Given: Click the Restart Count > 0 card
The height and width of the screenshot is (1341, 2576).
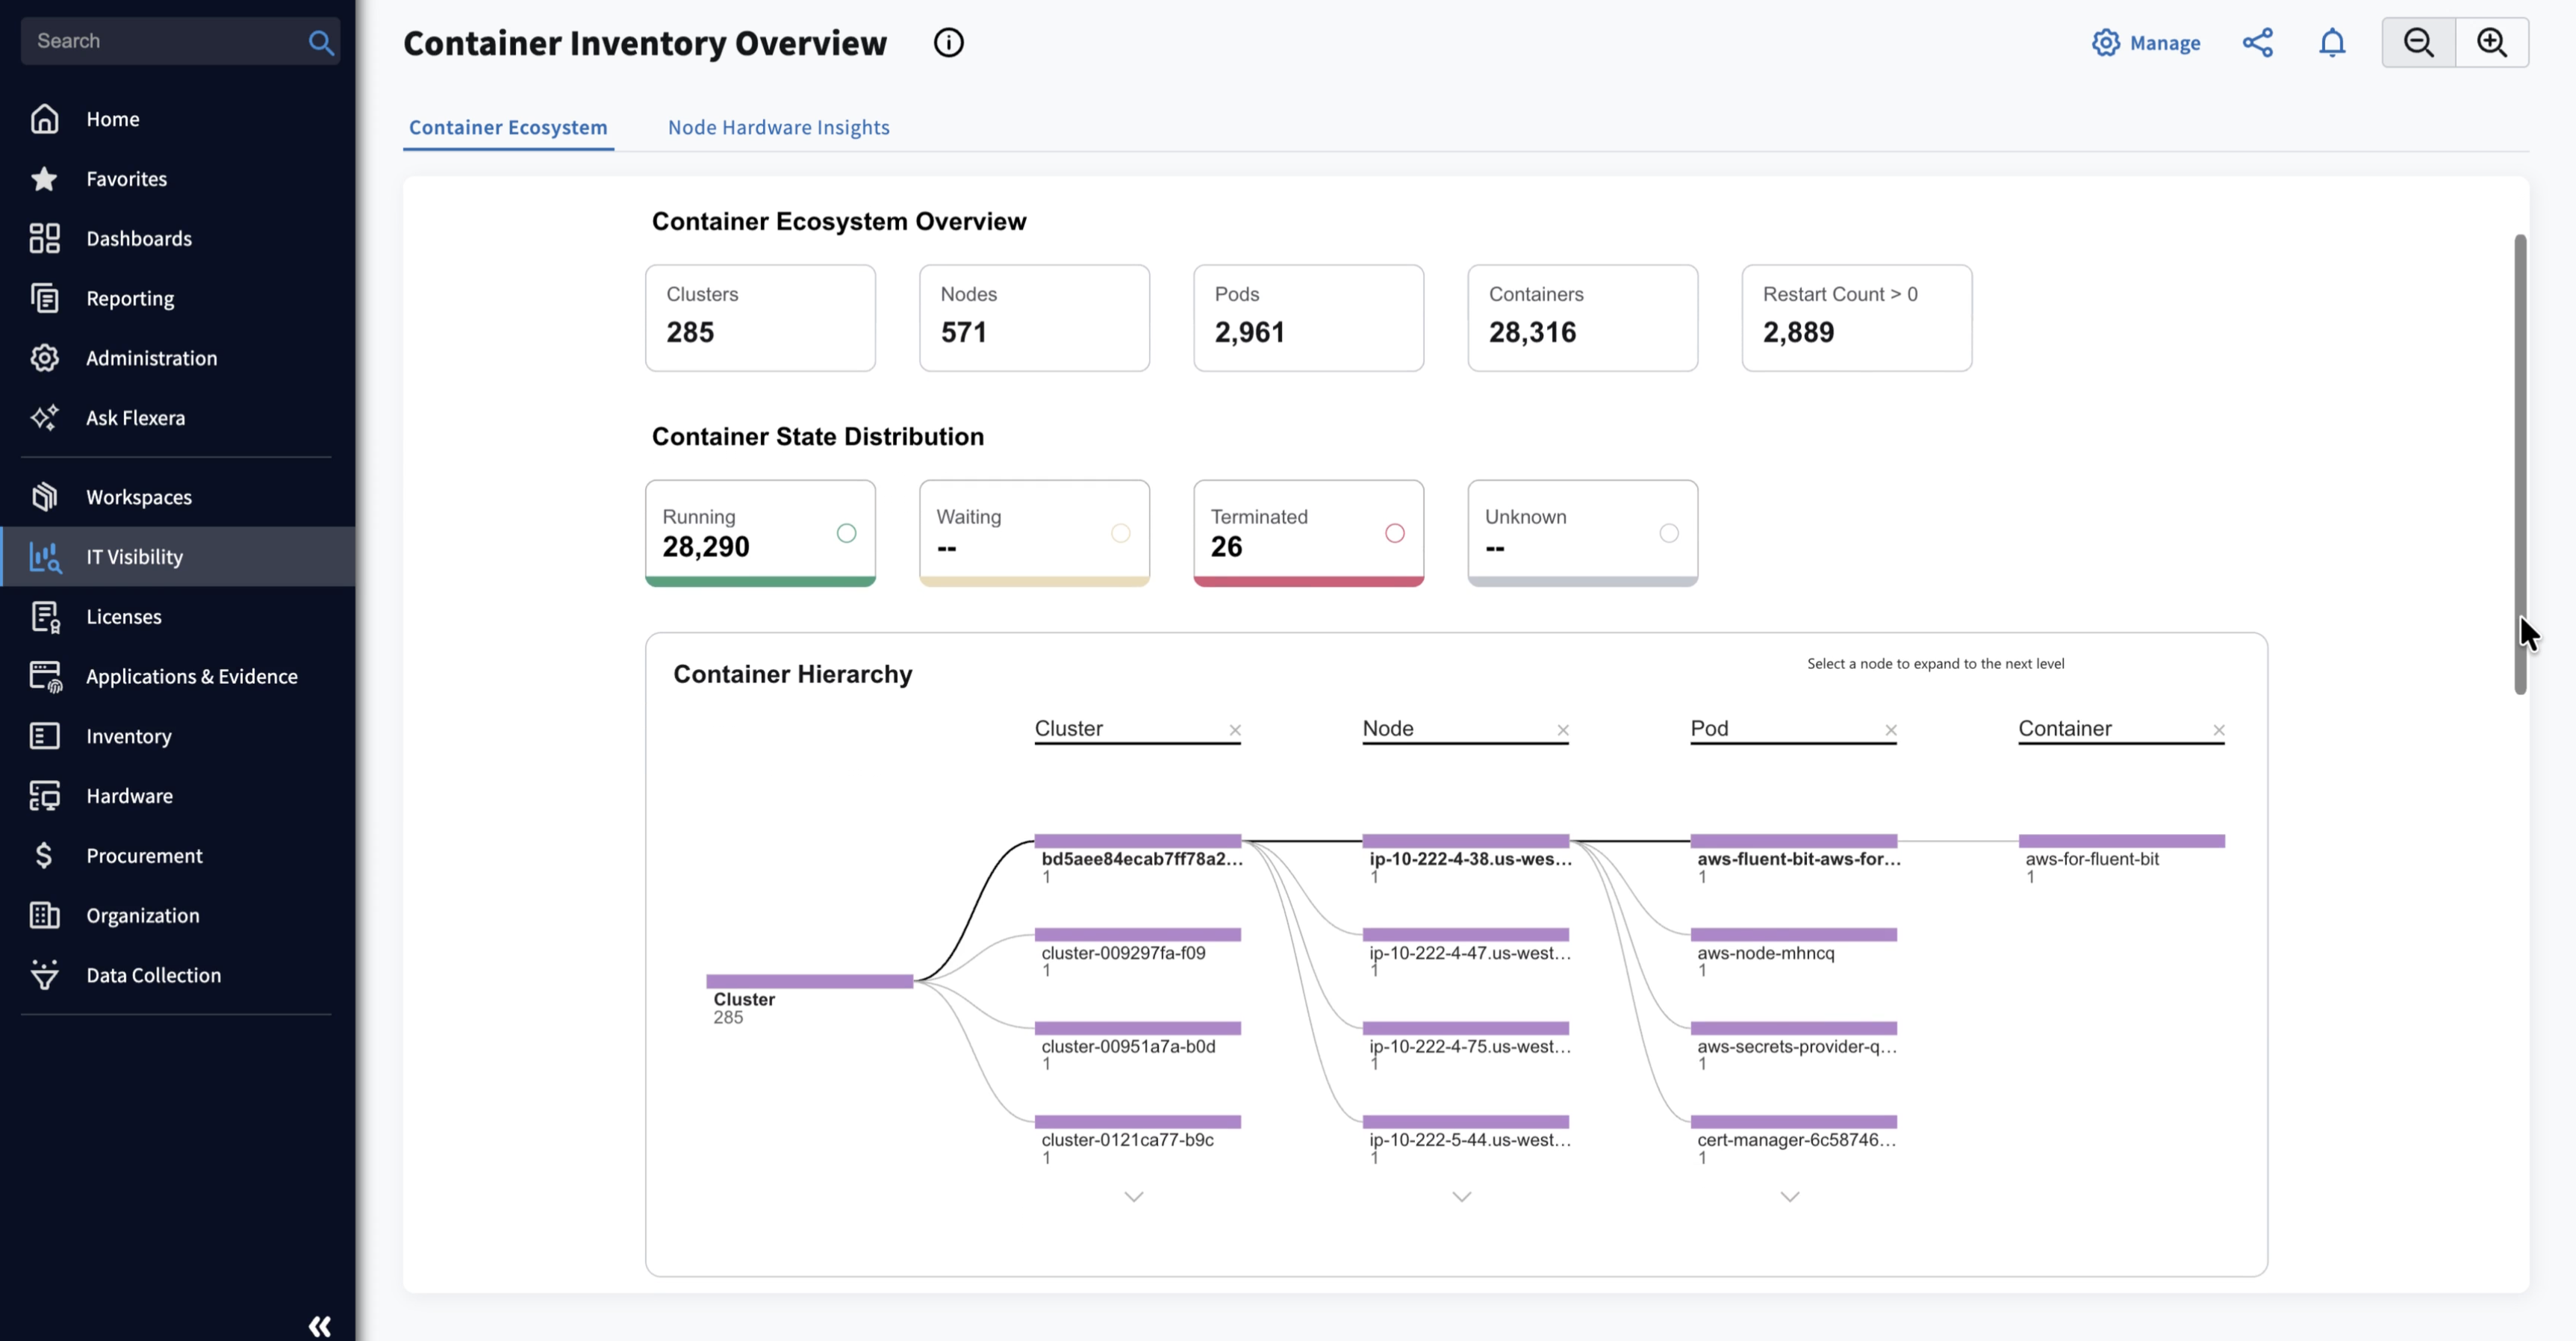Looking at the screenshot, I should pos(1856,318).
